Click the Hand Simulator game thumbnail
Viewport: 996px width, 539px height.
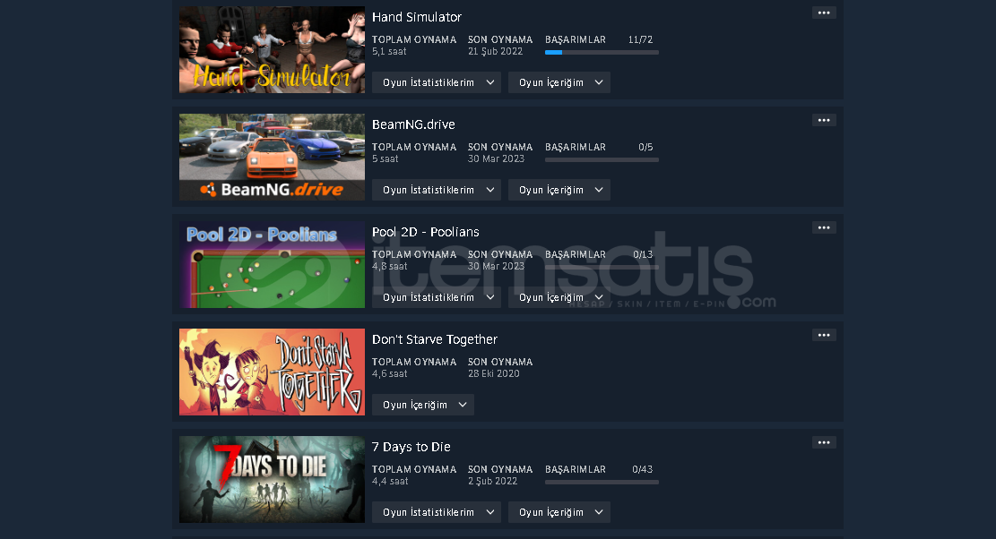[272, 50]
